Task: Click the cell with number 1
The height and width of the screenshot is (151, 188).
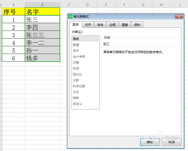Action: point(14,19)
